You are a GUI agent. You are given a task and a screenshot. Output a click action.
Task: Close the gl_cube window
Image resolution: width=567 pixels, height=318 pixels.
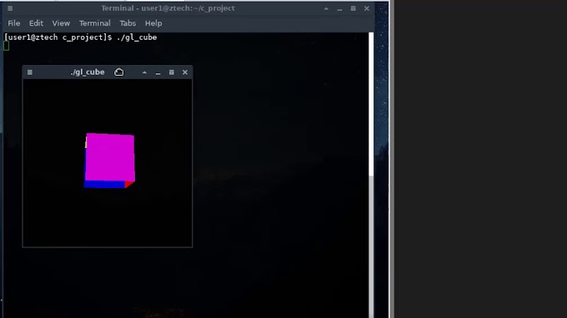pos(185,72)
